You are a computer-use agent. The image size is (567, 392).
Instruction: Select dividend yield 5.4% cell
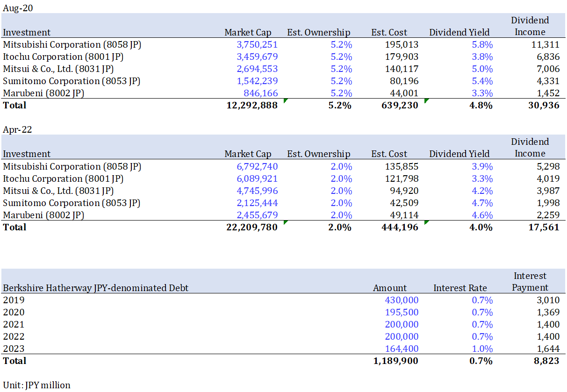pyautogui.click(x=482, y=81)
